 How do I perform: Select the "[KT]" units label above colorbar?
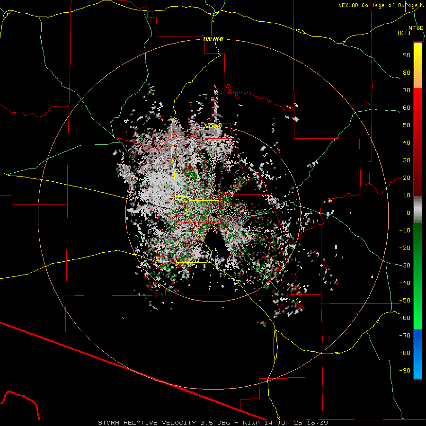pyautogui.click(x=404, y=33)
